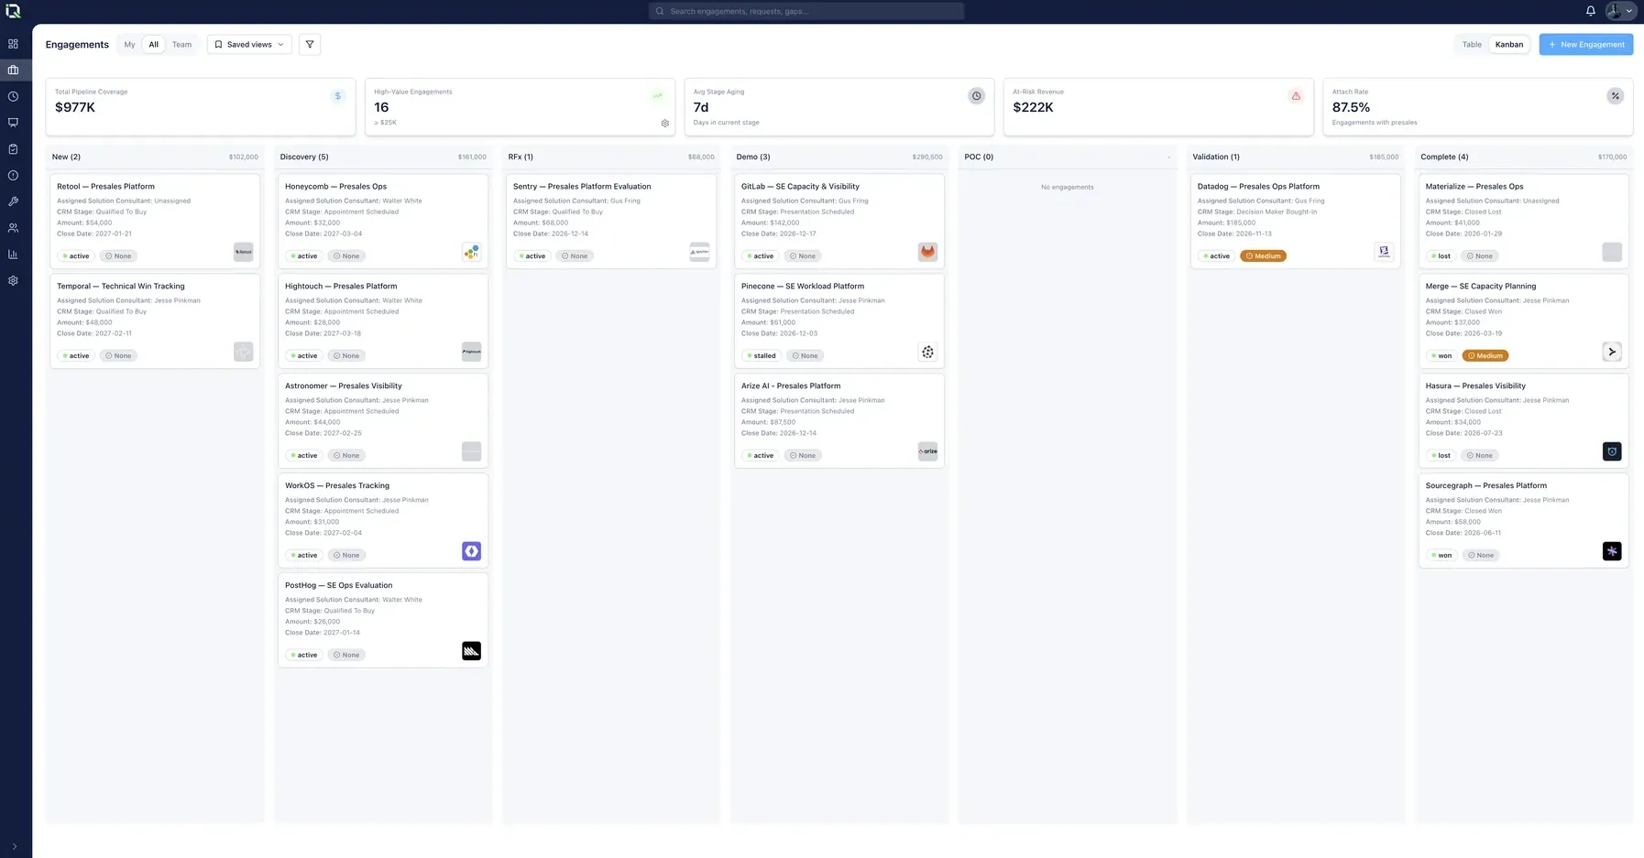Click None risk badge on Hightouch card

tap(346, 356)
